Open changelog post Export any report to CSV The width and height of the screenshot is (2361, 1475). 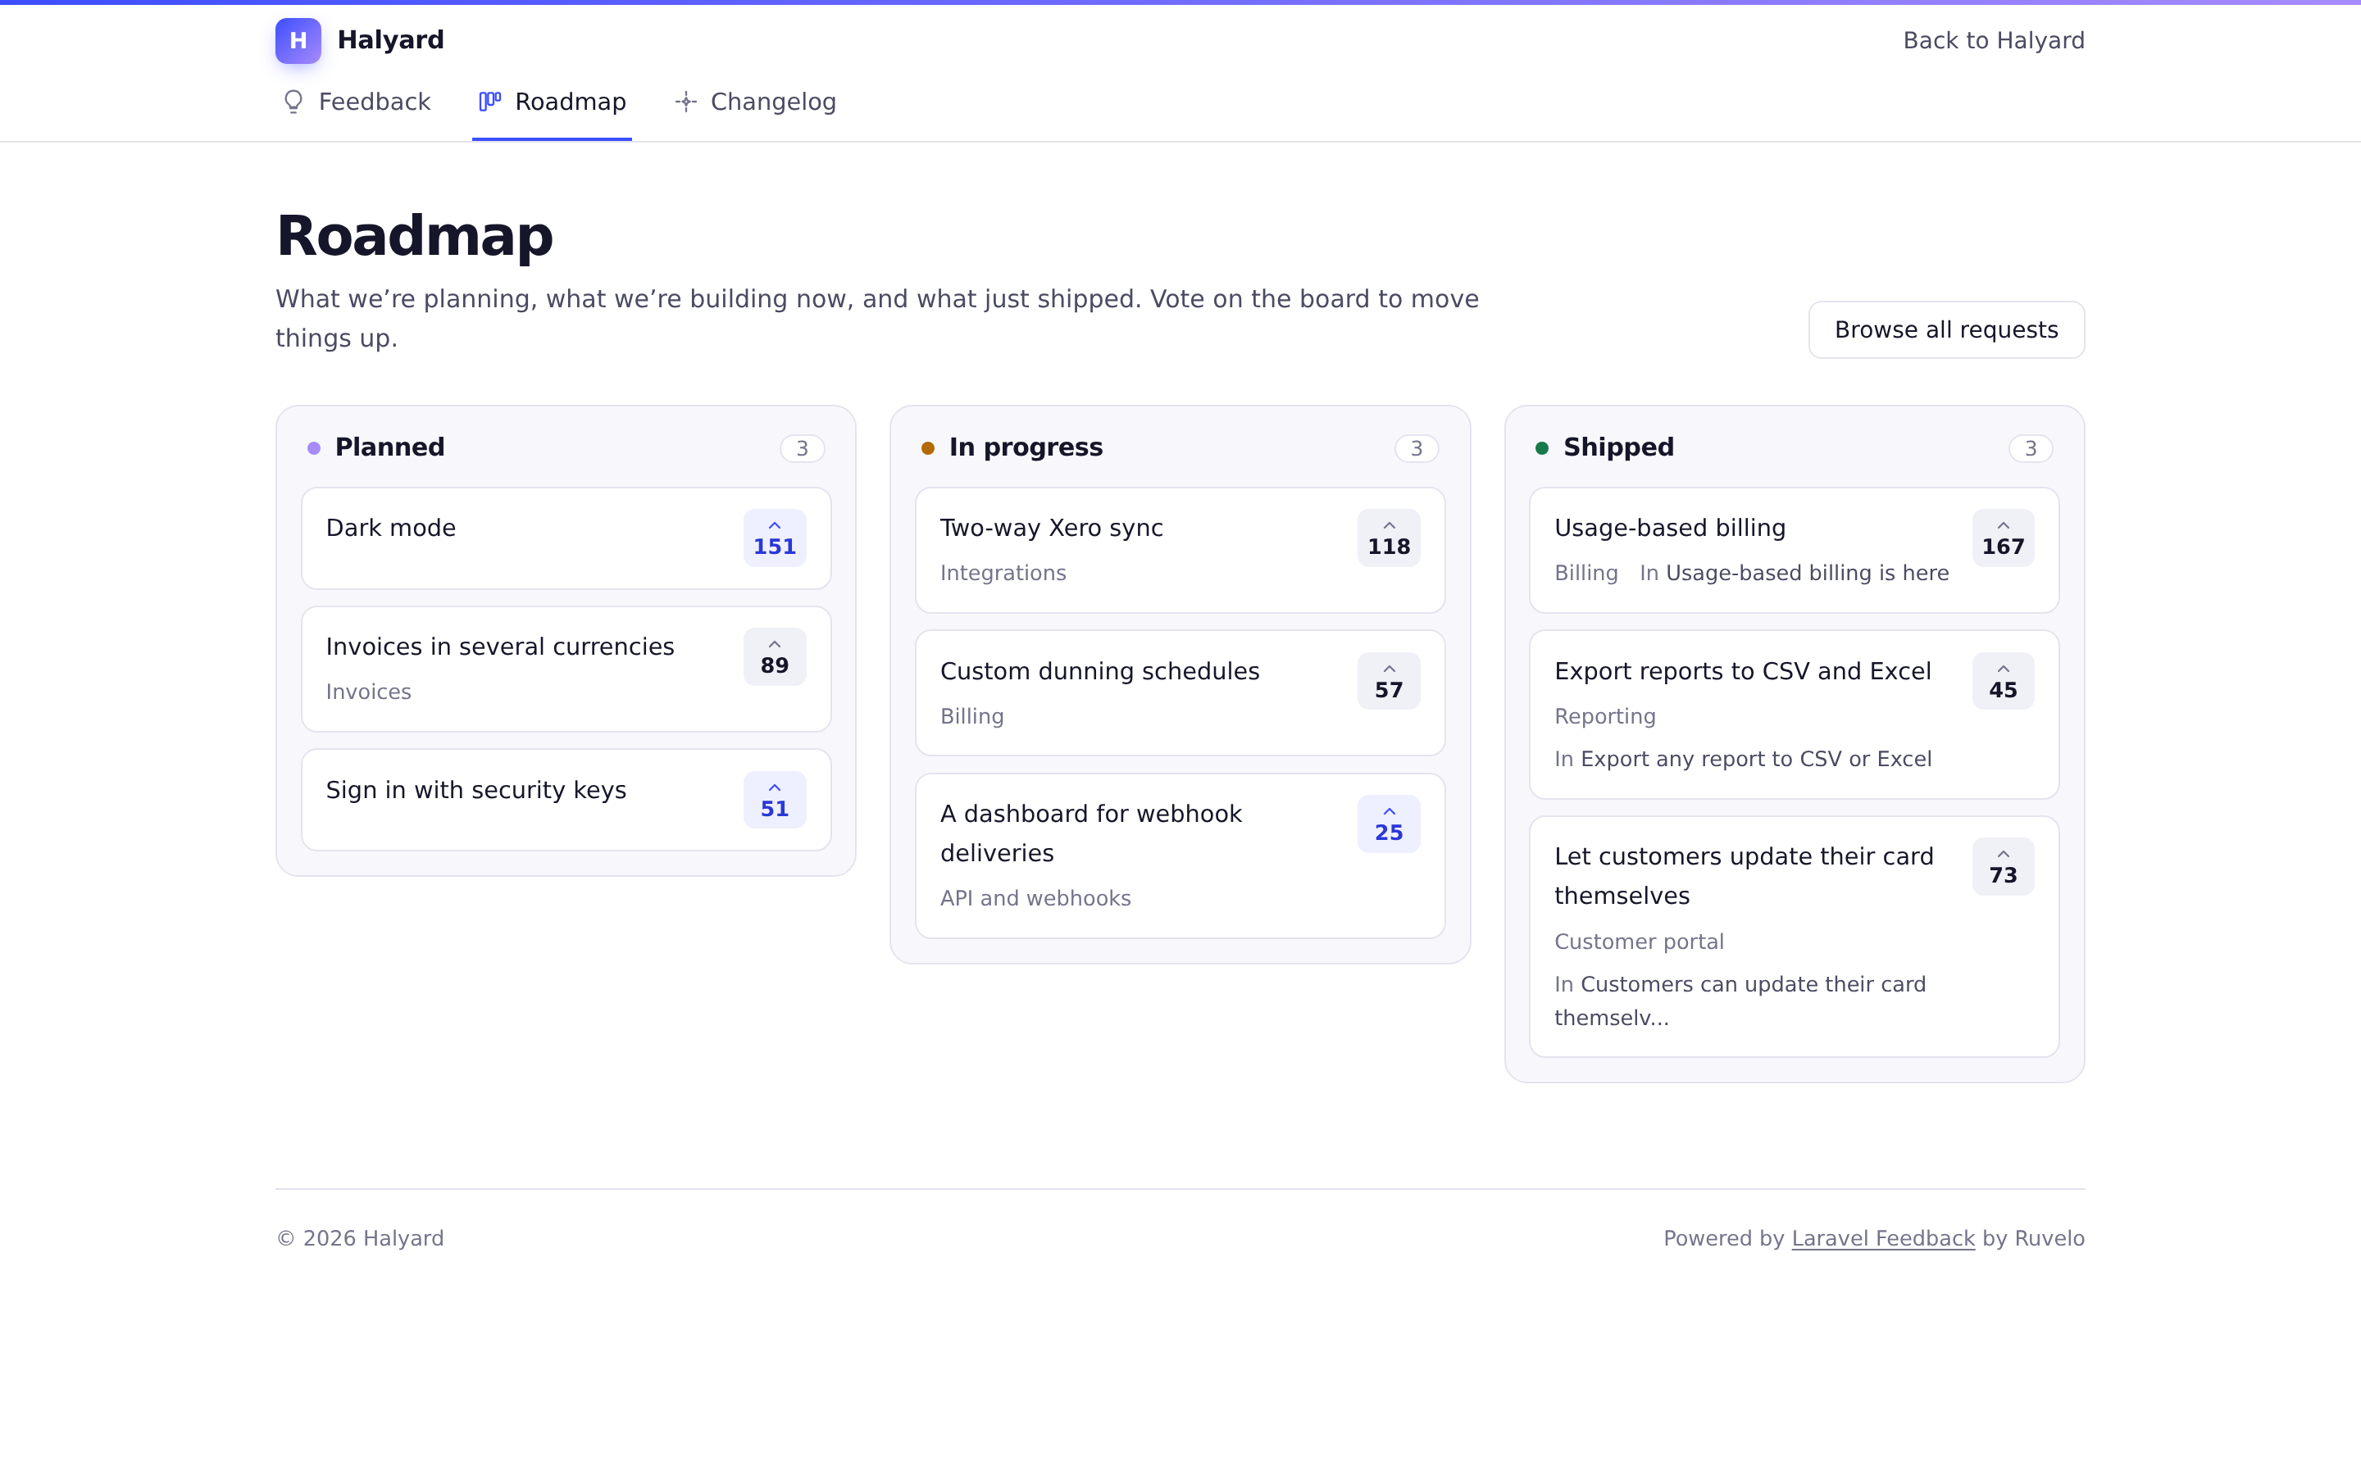point(1755,759)
